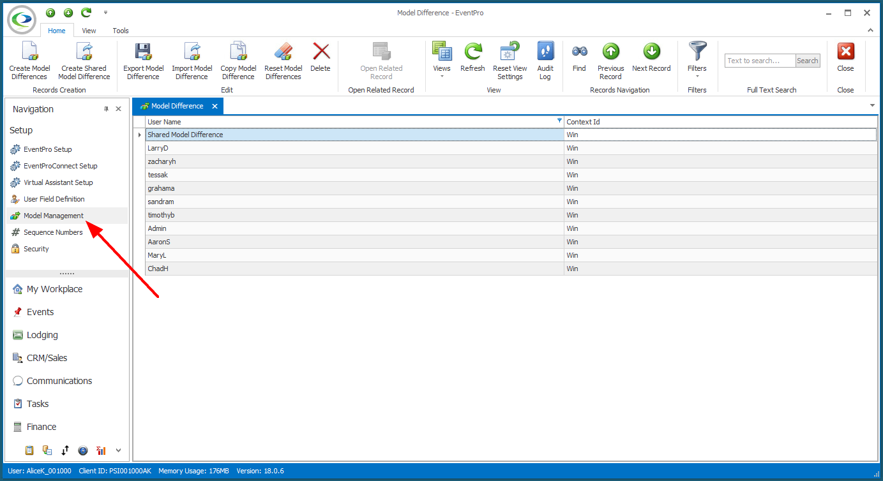Select the ChadH row
The image size is (883, 481).
point(511,269)
